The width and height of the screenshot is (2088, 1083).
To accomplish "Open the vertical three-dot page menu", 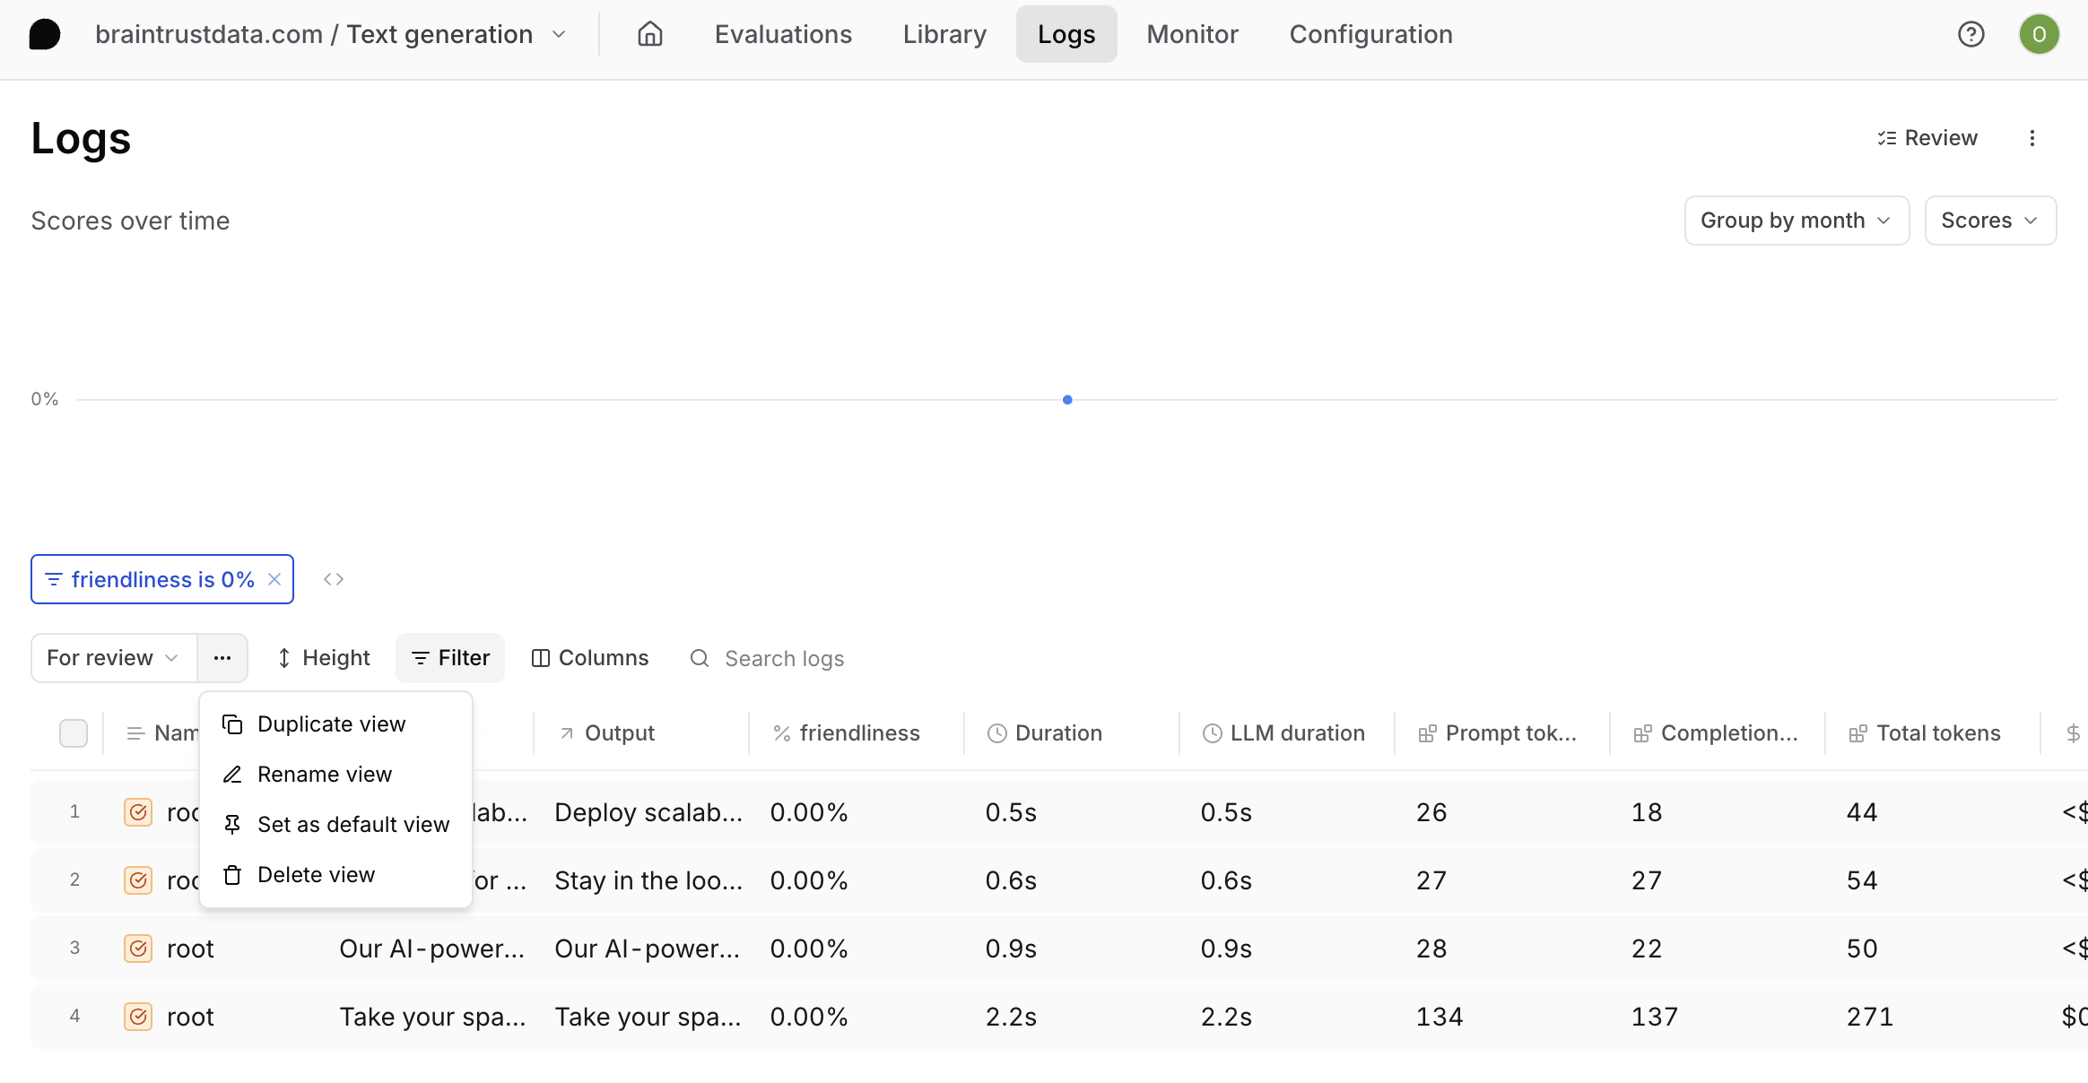I will point(2032,138).
